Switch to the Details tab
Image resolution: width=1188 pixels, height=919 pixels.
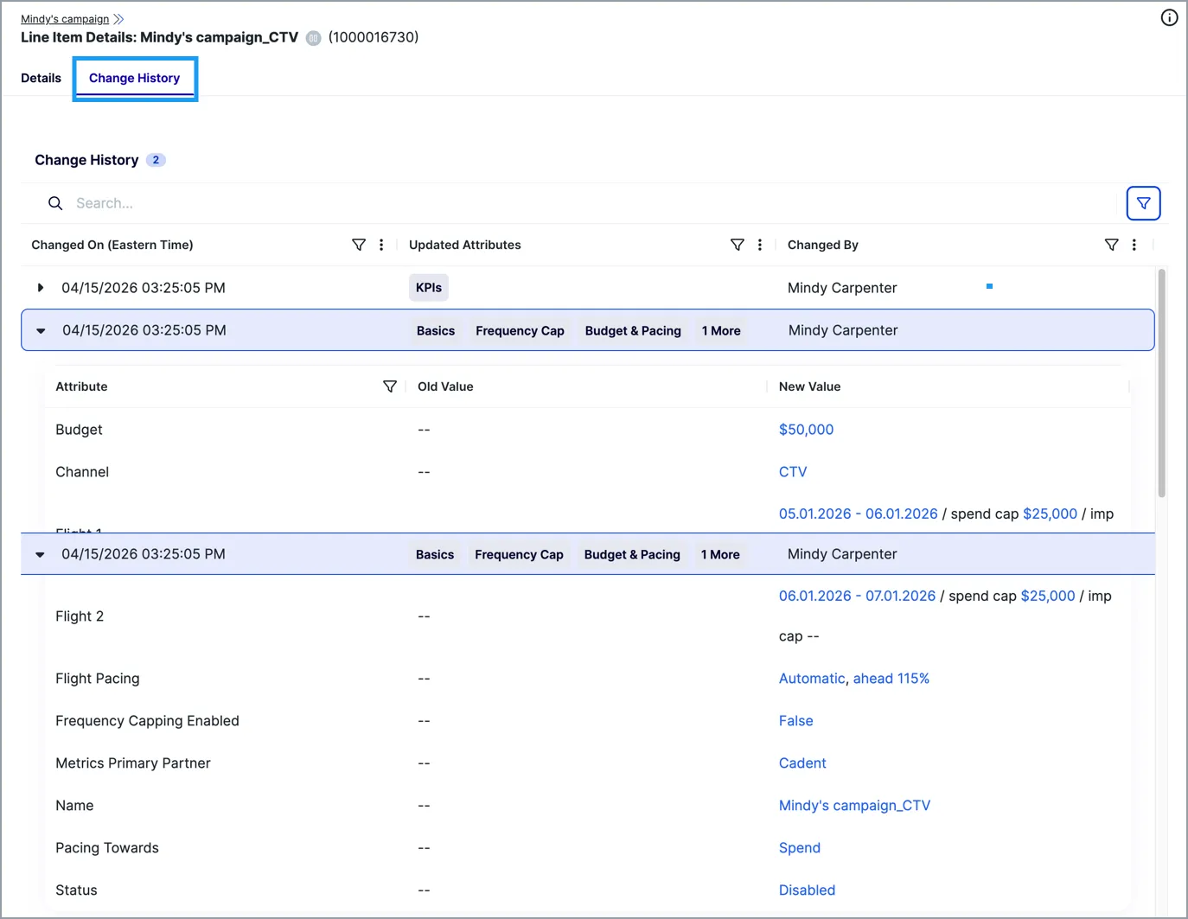coord(41,78)
